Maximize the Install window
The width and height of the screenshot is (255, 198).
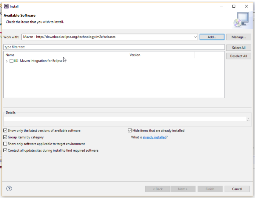(234, 6)
